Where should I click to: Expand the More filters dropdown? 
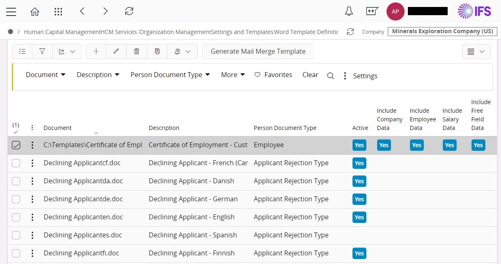coord(233,75)
